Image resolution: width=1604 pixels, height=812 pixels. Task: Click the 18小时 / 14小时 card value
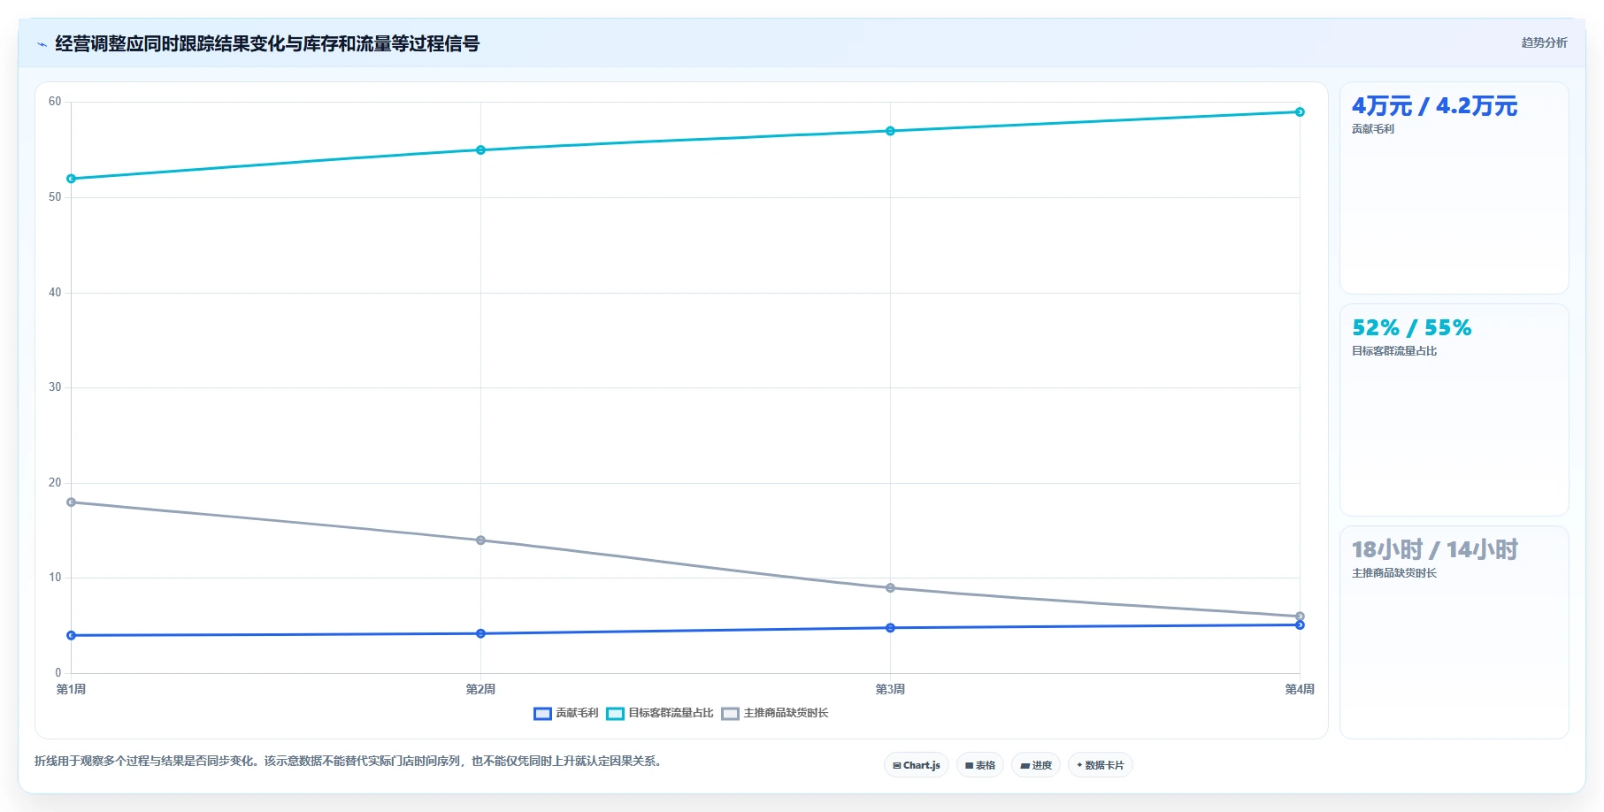(1434, 550)
